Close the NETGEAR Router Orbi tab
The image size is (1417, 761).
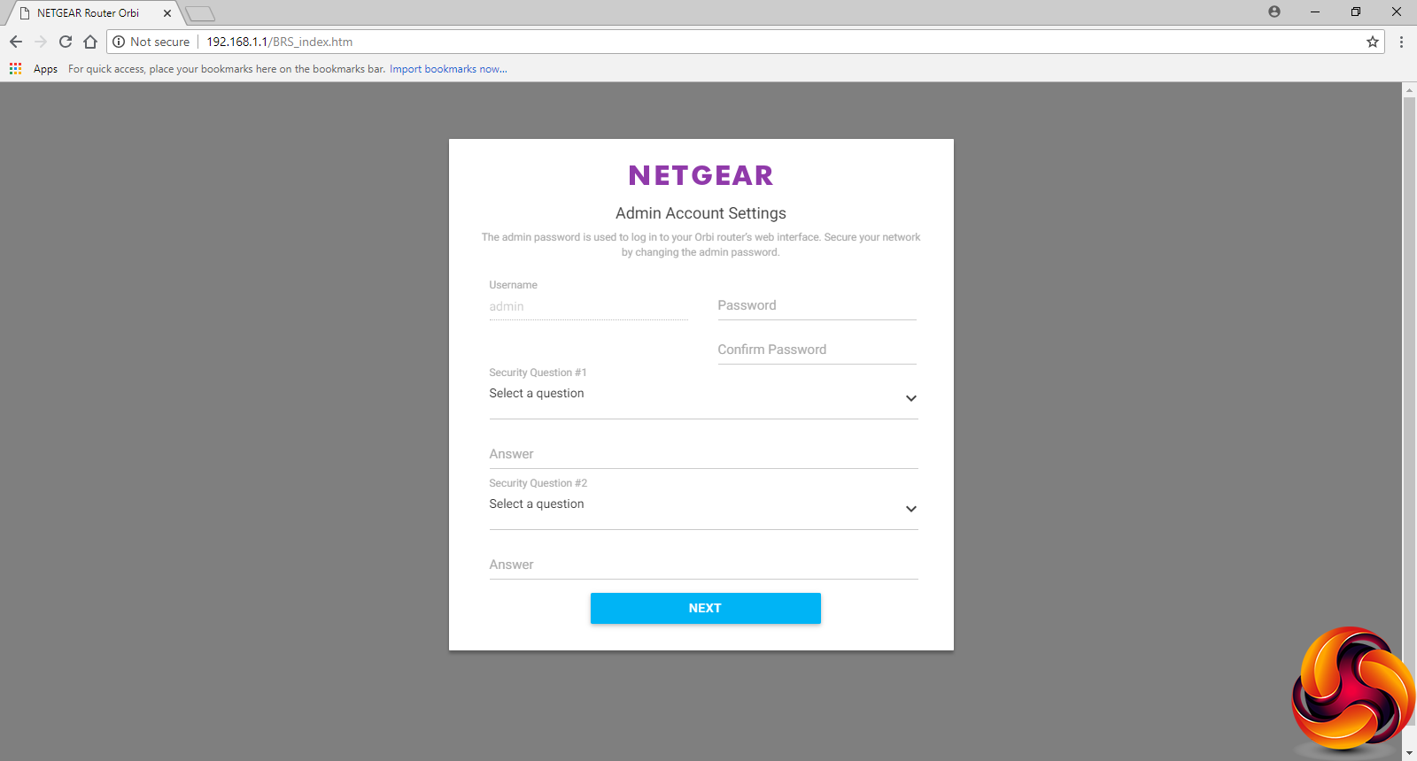pos(167,13)
